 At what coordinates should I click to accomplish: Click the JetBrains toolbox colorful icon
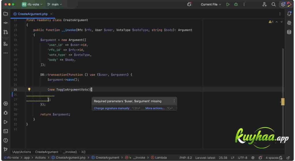(x=289, y=4)
